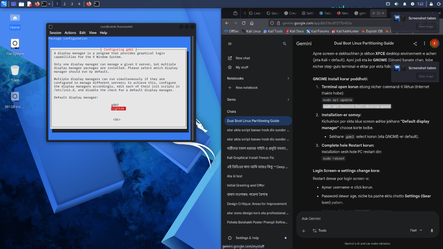Open the Kali Graphical Install Freeze Fix chat

tap(258, 158)
